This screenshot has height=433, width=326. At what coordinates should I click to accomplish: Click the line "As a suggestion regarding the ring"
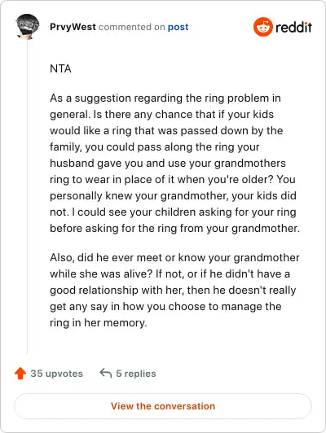(165, 98)
